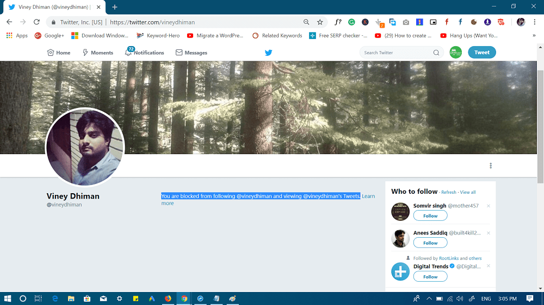Open the Chrome profile avatar
The image size is (544, 305).
coord(521,22)
